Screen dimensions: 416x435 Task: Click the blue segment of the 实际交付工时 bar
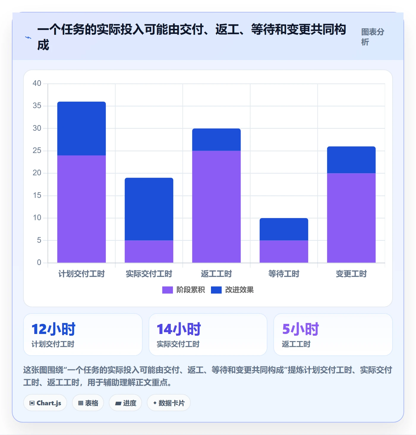coord(149,209)
